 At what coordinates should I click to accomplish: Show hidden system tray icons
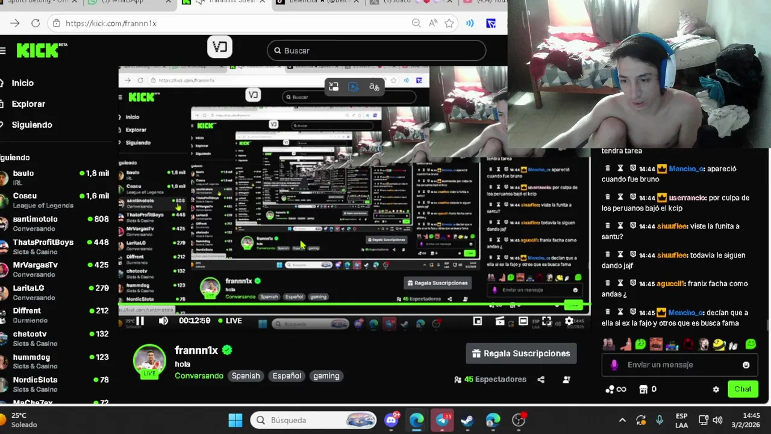(622, 420)
